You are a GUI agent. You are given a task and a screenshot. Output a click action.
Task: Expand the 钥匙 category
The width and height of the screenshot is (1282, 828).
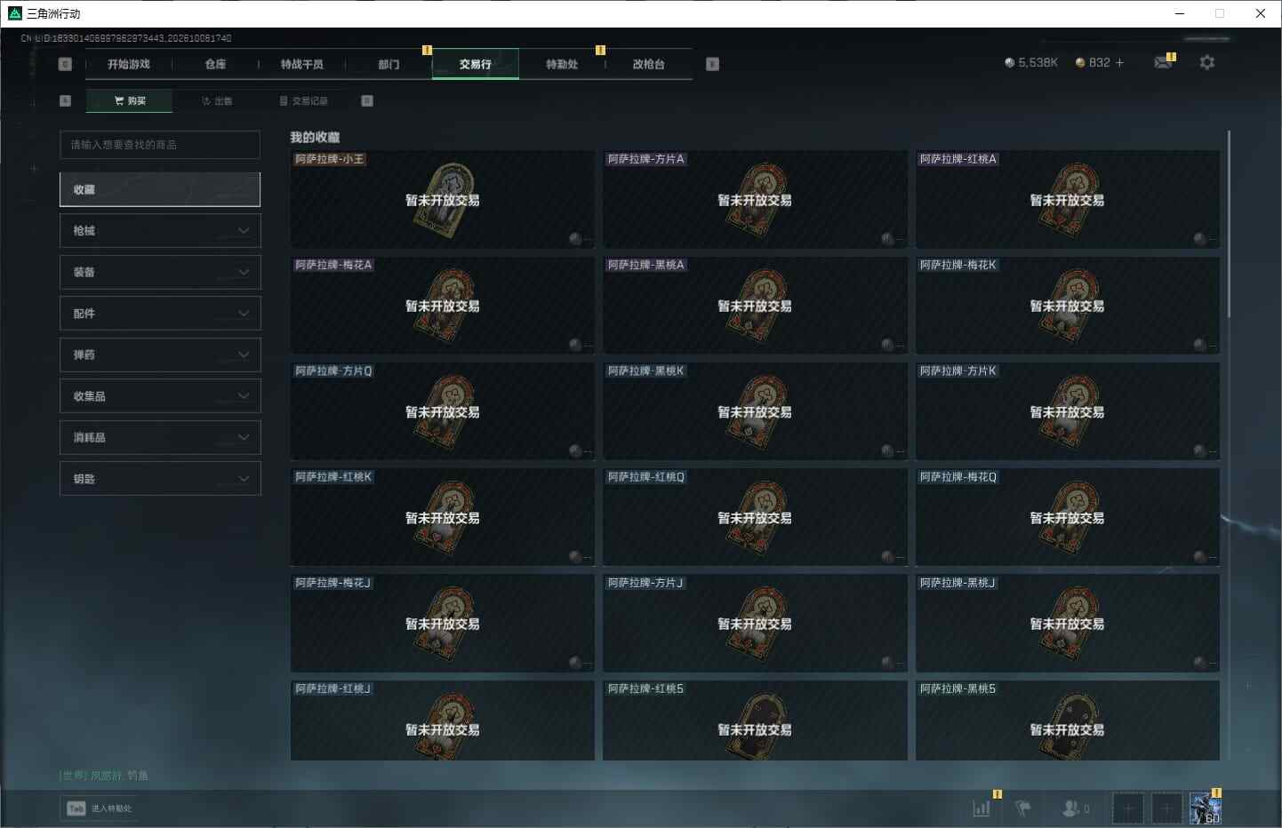click(x=160, y=479)
